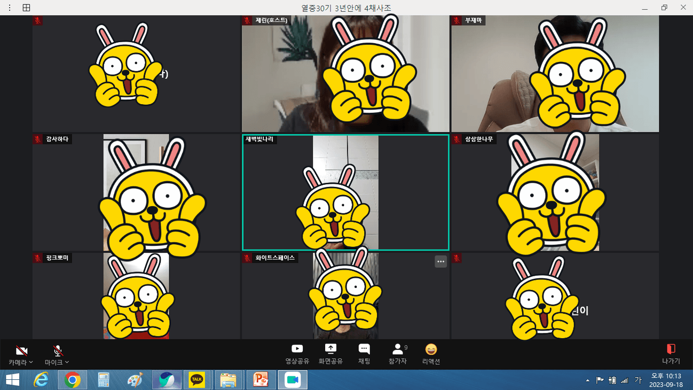Unmute microphone using the 마이크 icon
693x390 pixels.
(58, 351)
